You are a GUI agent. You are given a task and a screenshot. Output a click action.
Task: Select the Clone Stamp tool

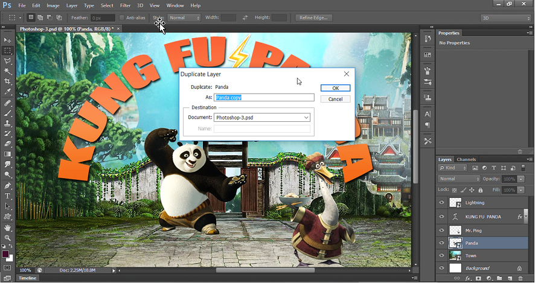click(7, 123)
